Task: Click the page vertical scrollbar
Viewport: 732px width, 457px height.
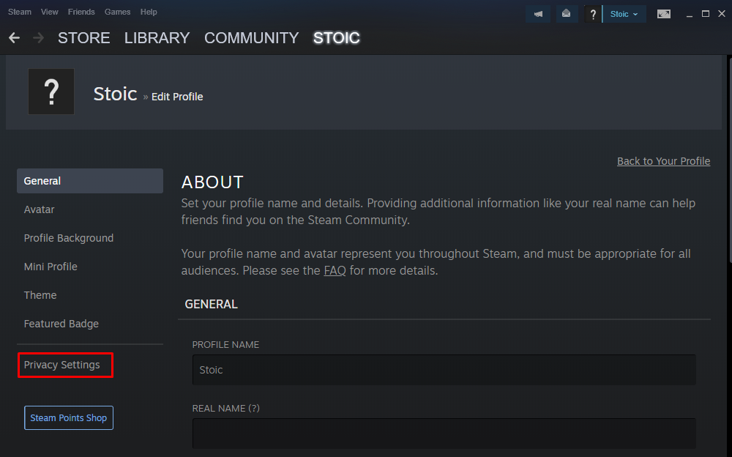Action: [730, 159]
